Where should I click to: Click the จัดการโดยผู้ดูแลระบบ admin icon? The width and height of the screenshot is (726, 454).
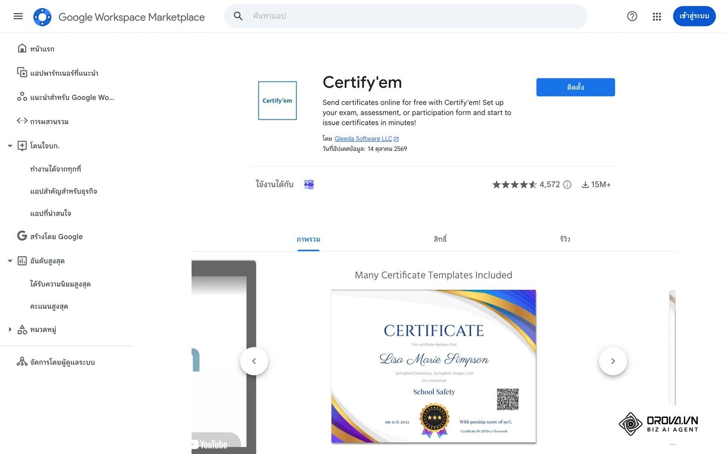[22, 361]
